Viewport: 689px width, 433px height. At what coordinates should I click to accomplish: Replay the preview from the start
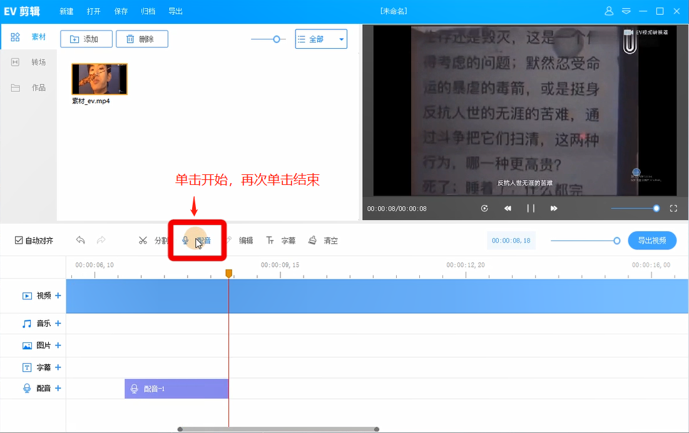(484, 209)
